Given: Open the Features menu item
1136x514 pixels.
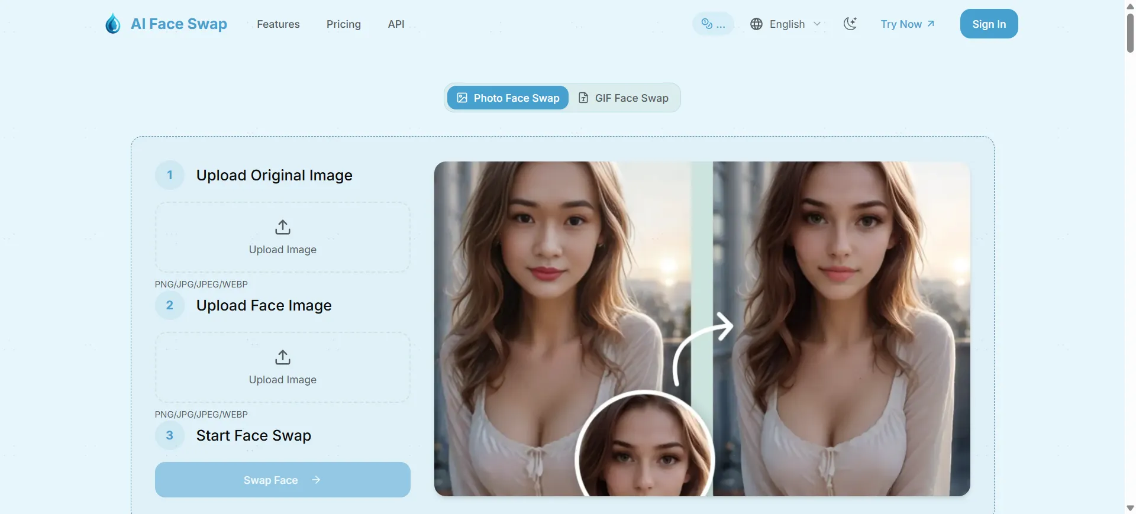Looking at the screenshot, I should 278,24.
